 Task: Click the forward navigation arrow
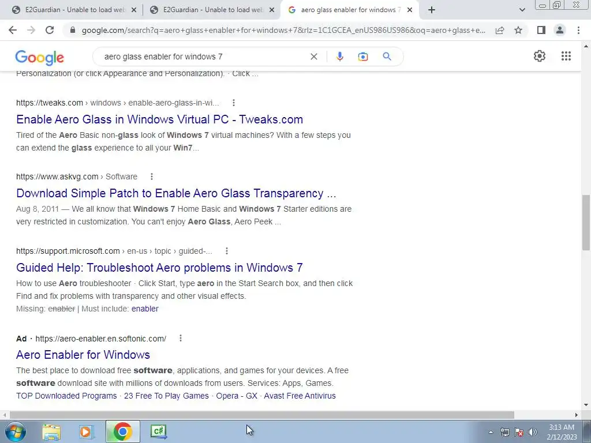tap(31, 30)
